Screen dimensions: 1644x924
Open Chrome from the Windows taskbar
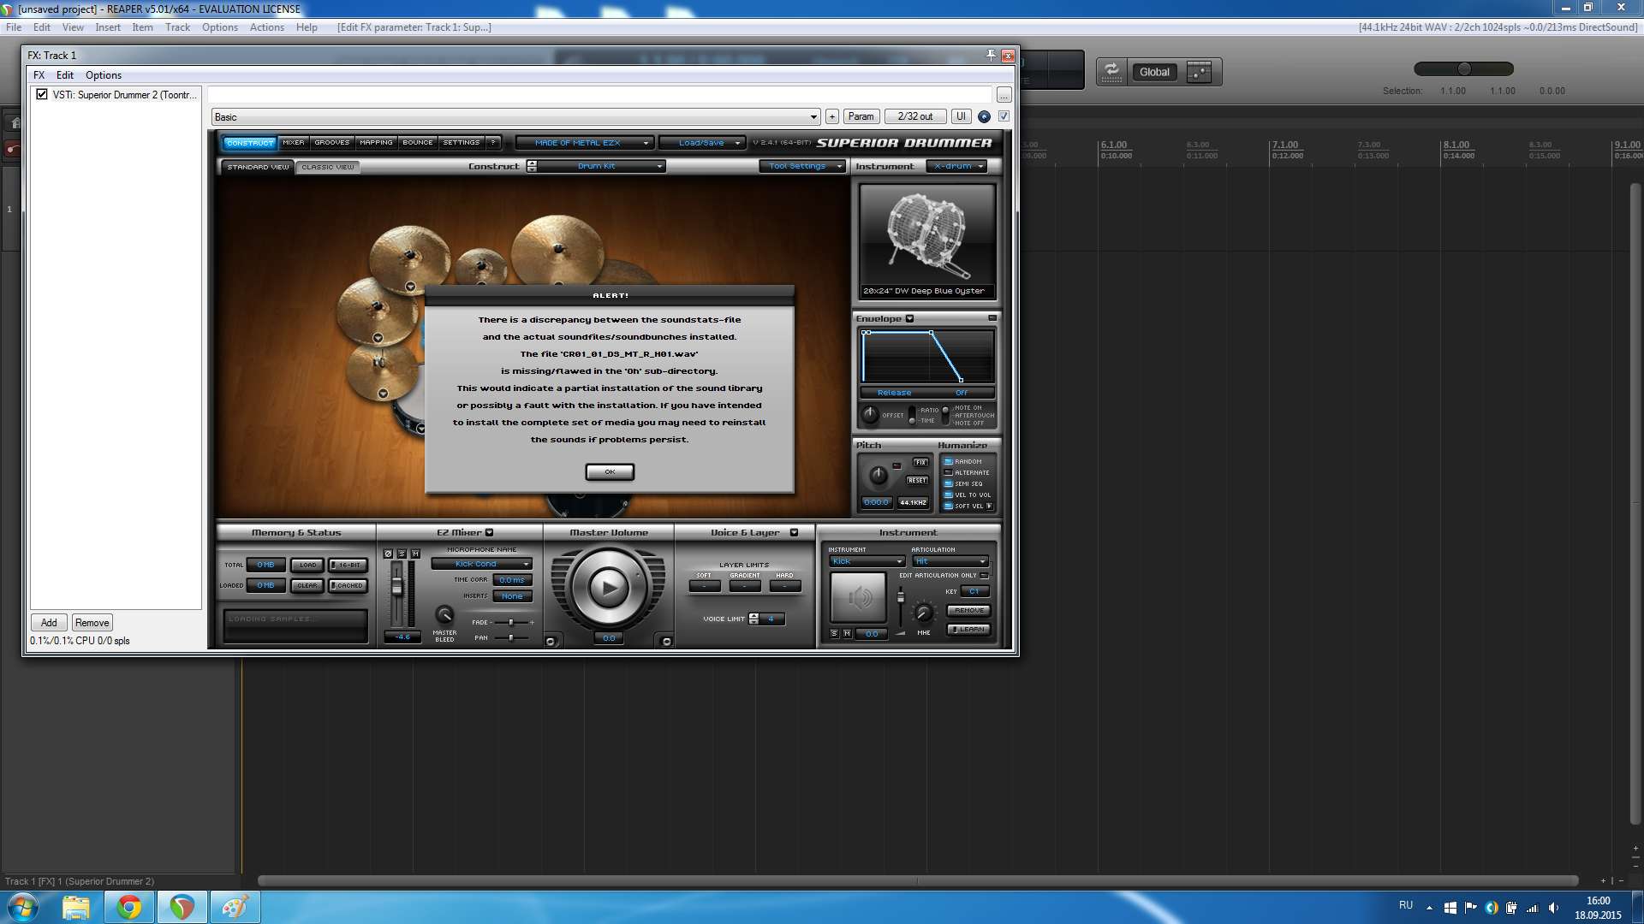(129, 907)
